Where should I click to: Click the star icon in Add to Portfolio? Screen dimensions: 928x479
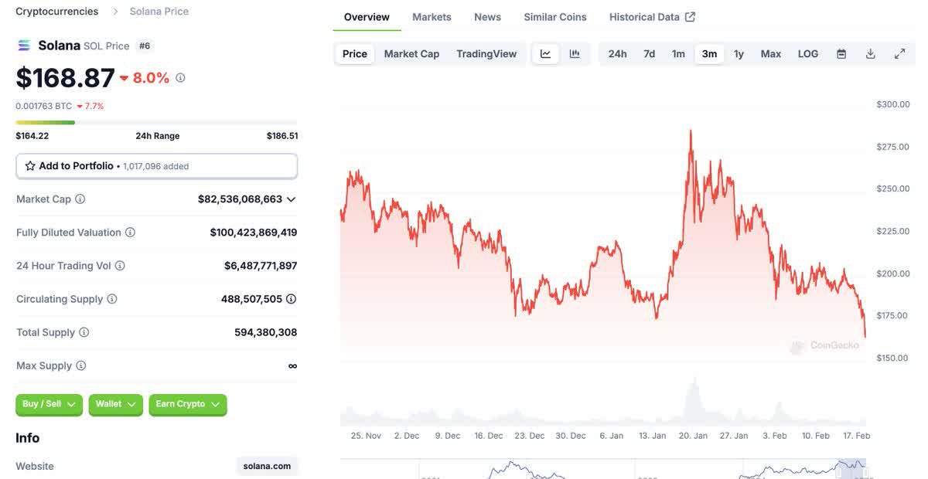click(x=30, y=166)
